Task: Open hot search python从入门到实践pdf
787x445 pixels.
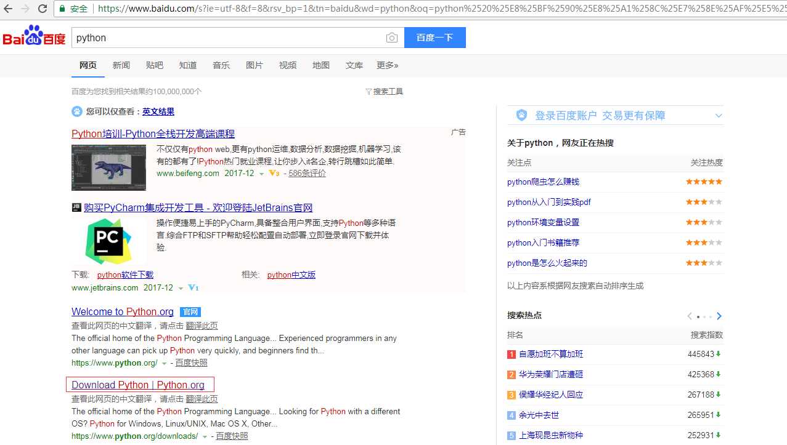Action: point(549,202)
